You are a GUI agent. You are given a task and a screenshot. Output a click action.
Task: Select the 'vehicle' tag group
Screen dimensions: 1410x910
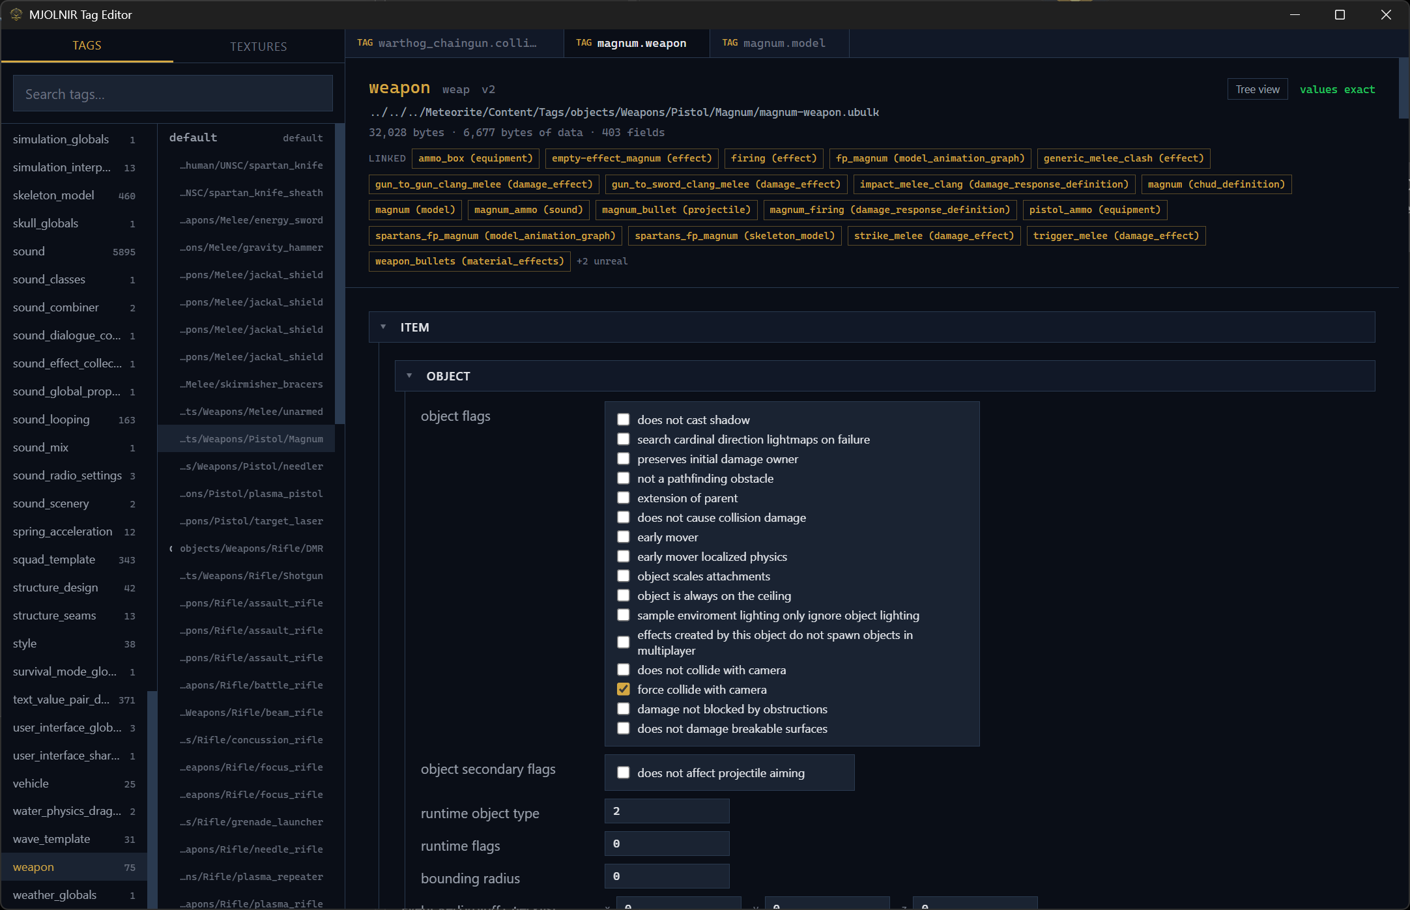tap(74, 784)
